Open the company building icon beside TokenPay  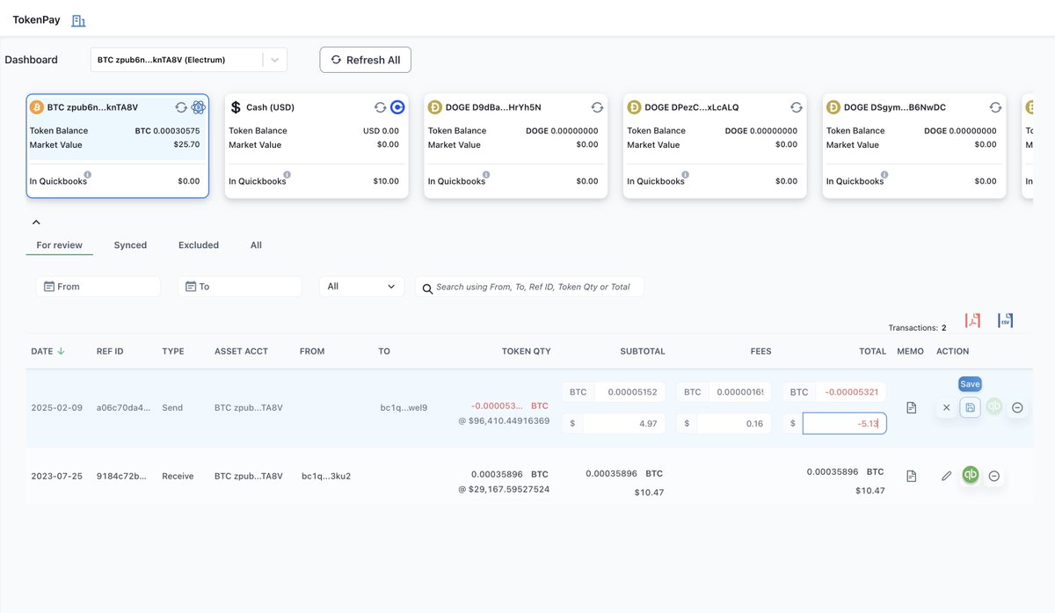(78, 20)
